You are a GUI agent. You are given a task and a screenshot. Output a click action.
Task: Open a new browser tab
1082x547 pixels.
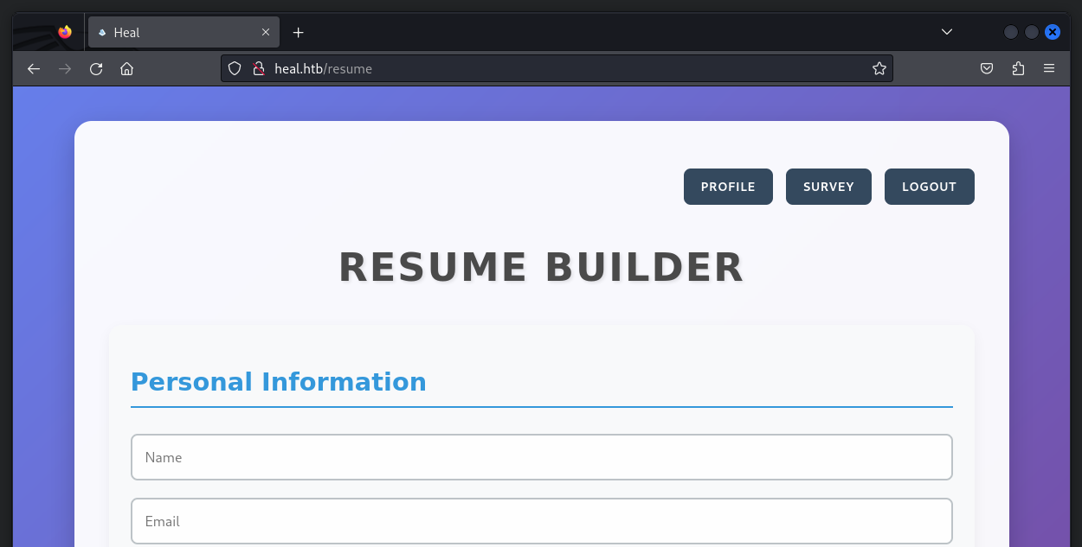point(299,32)
